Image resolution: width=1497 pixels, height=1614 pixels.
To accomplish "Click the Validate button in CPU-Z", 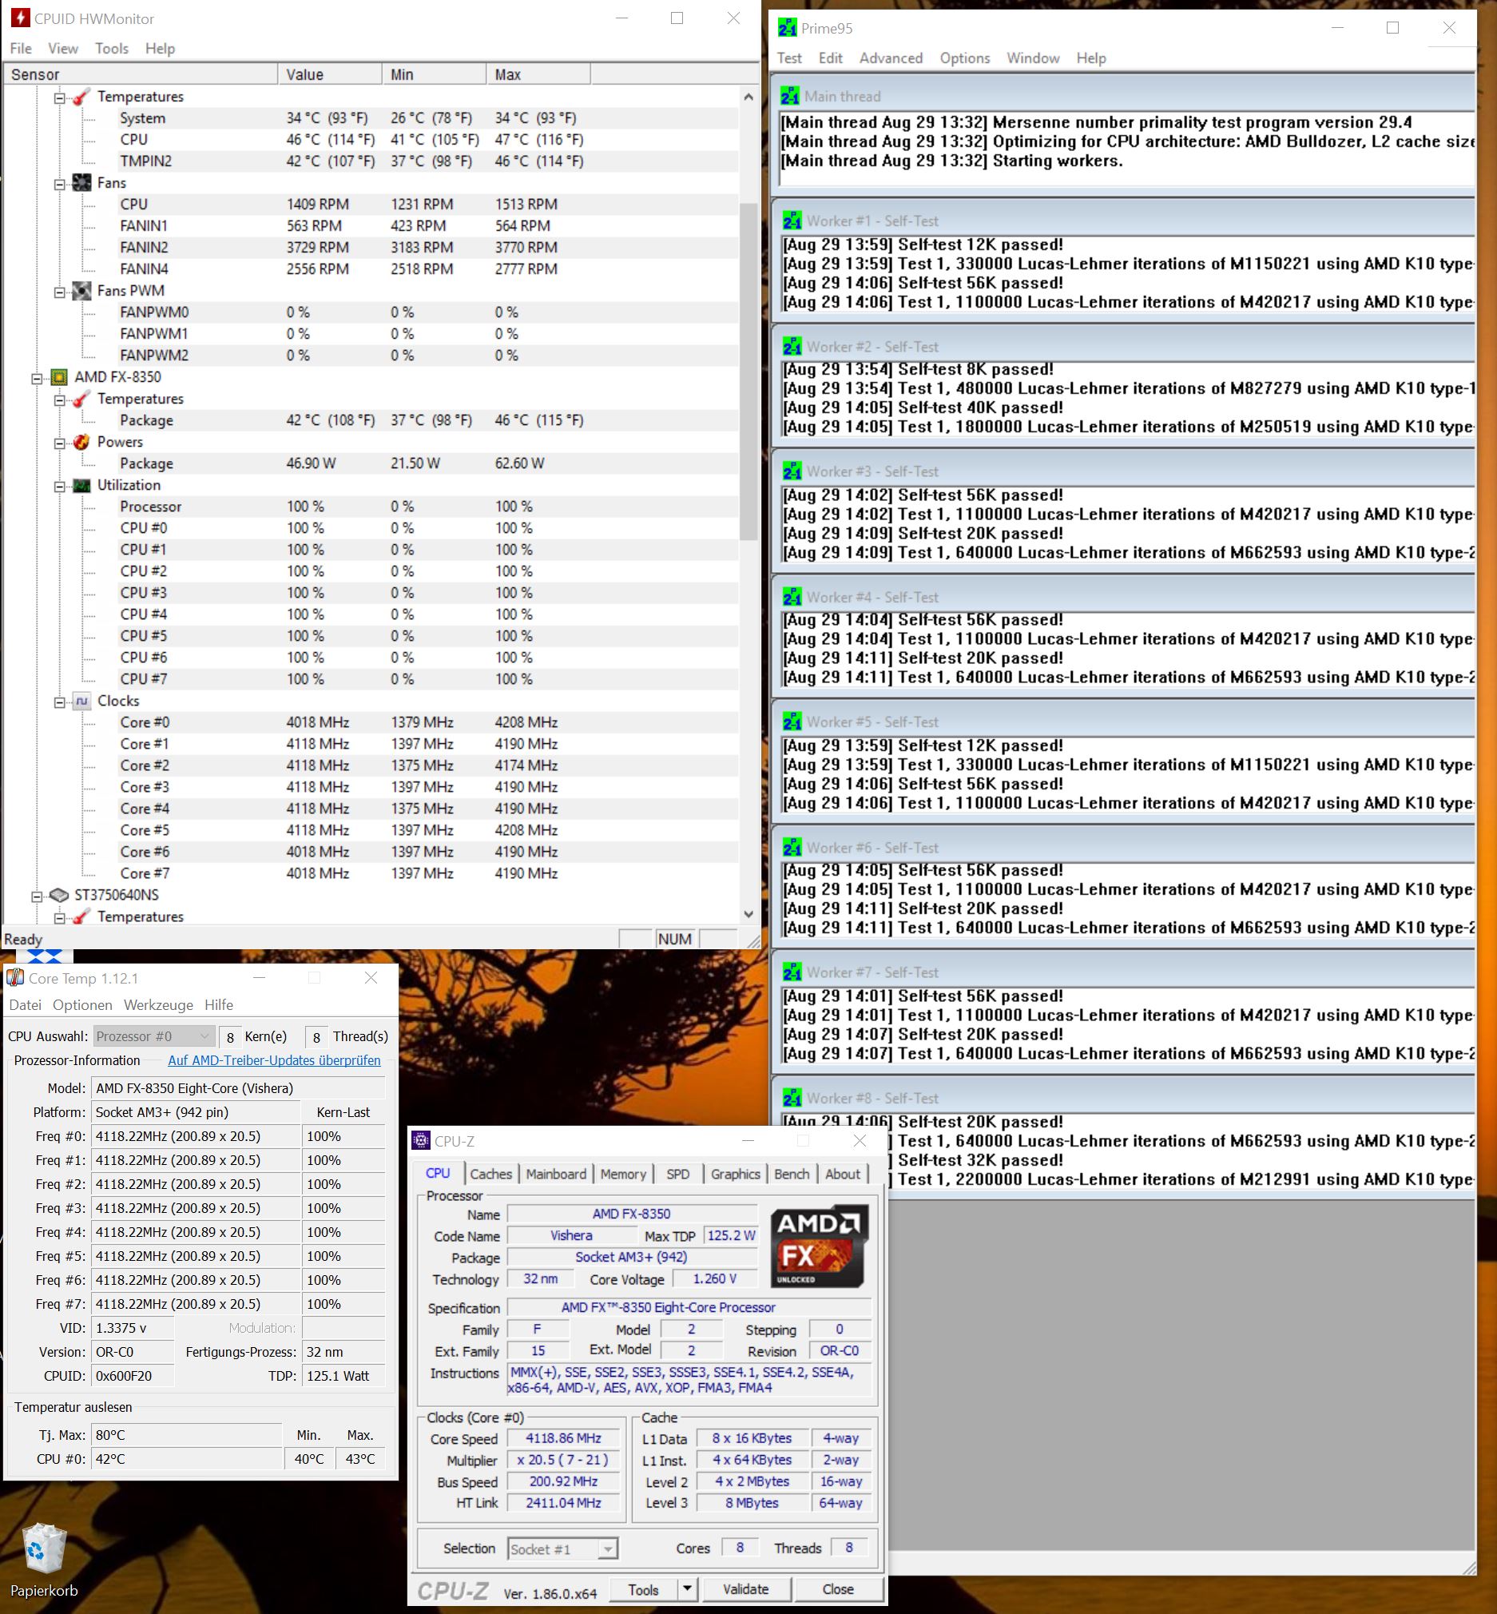I will pos(745,1589).
